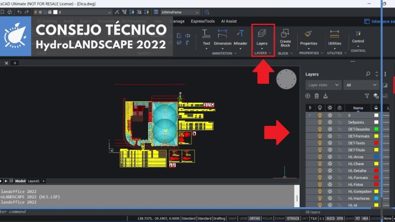The width and height of the screenshot is (395, 222).
Task: Add a new layer with the plus icon
Action: 308,96
